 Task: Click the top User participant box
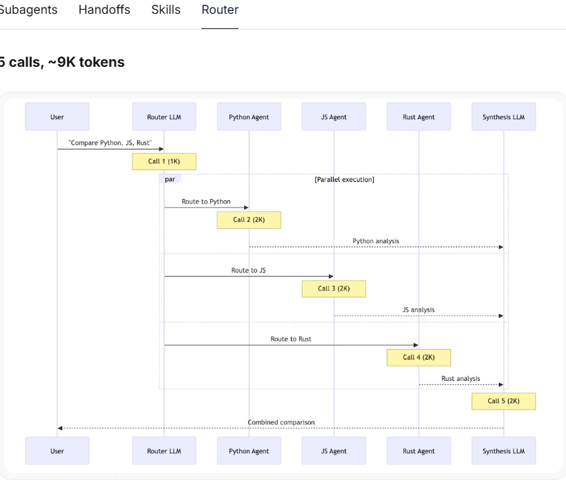click(57, 117)
